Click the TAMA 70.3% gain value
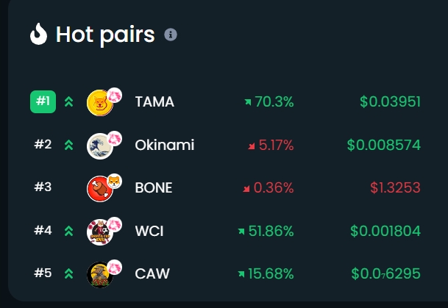This screenshot has width=448, height=308. [x=269, y=101]
